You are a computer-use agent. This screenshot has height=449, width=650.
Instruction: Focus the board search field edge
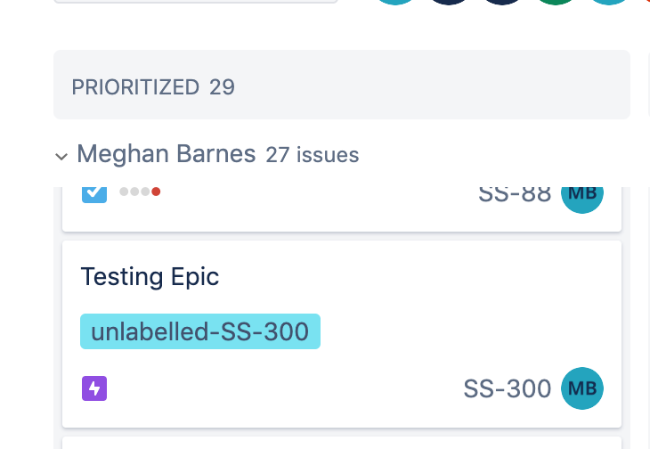pos(196,1)
